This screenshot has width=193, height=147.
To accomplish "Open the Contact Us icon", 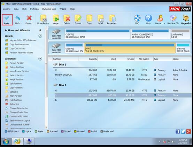I will [x=160, y=20].
